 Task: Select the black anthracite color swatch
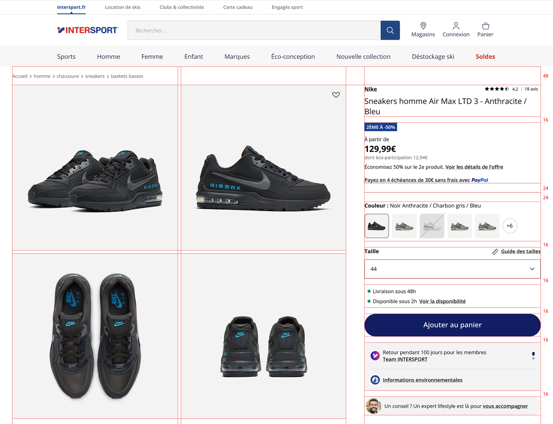pyautogui.click(x=377, y=226)
